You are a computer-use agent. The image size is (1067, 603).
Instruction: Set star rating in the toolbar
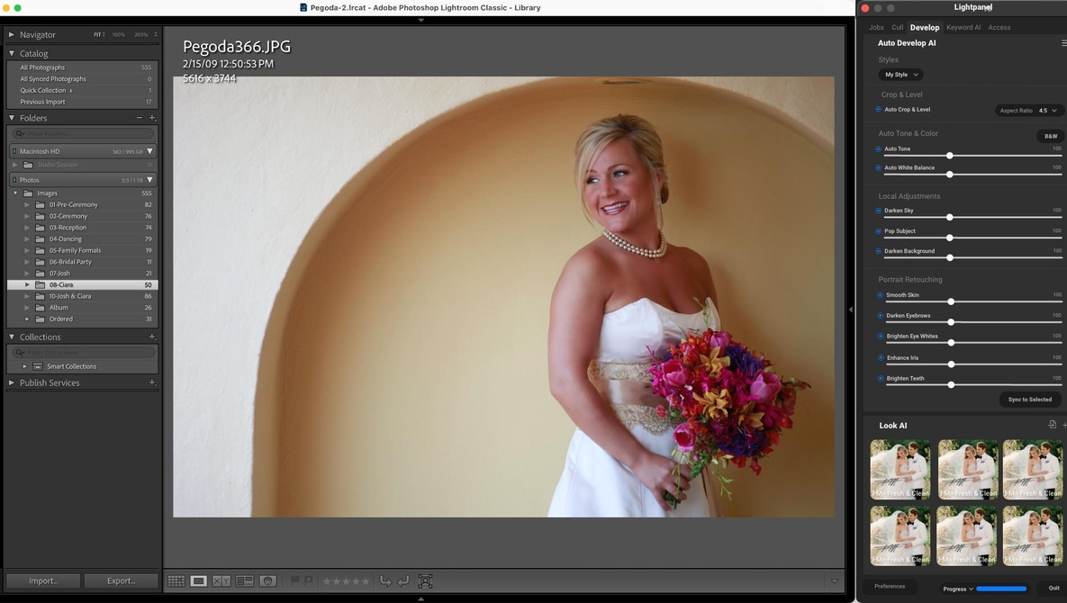tap(346, 581)
